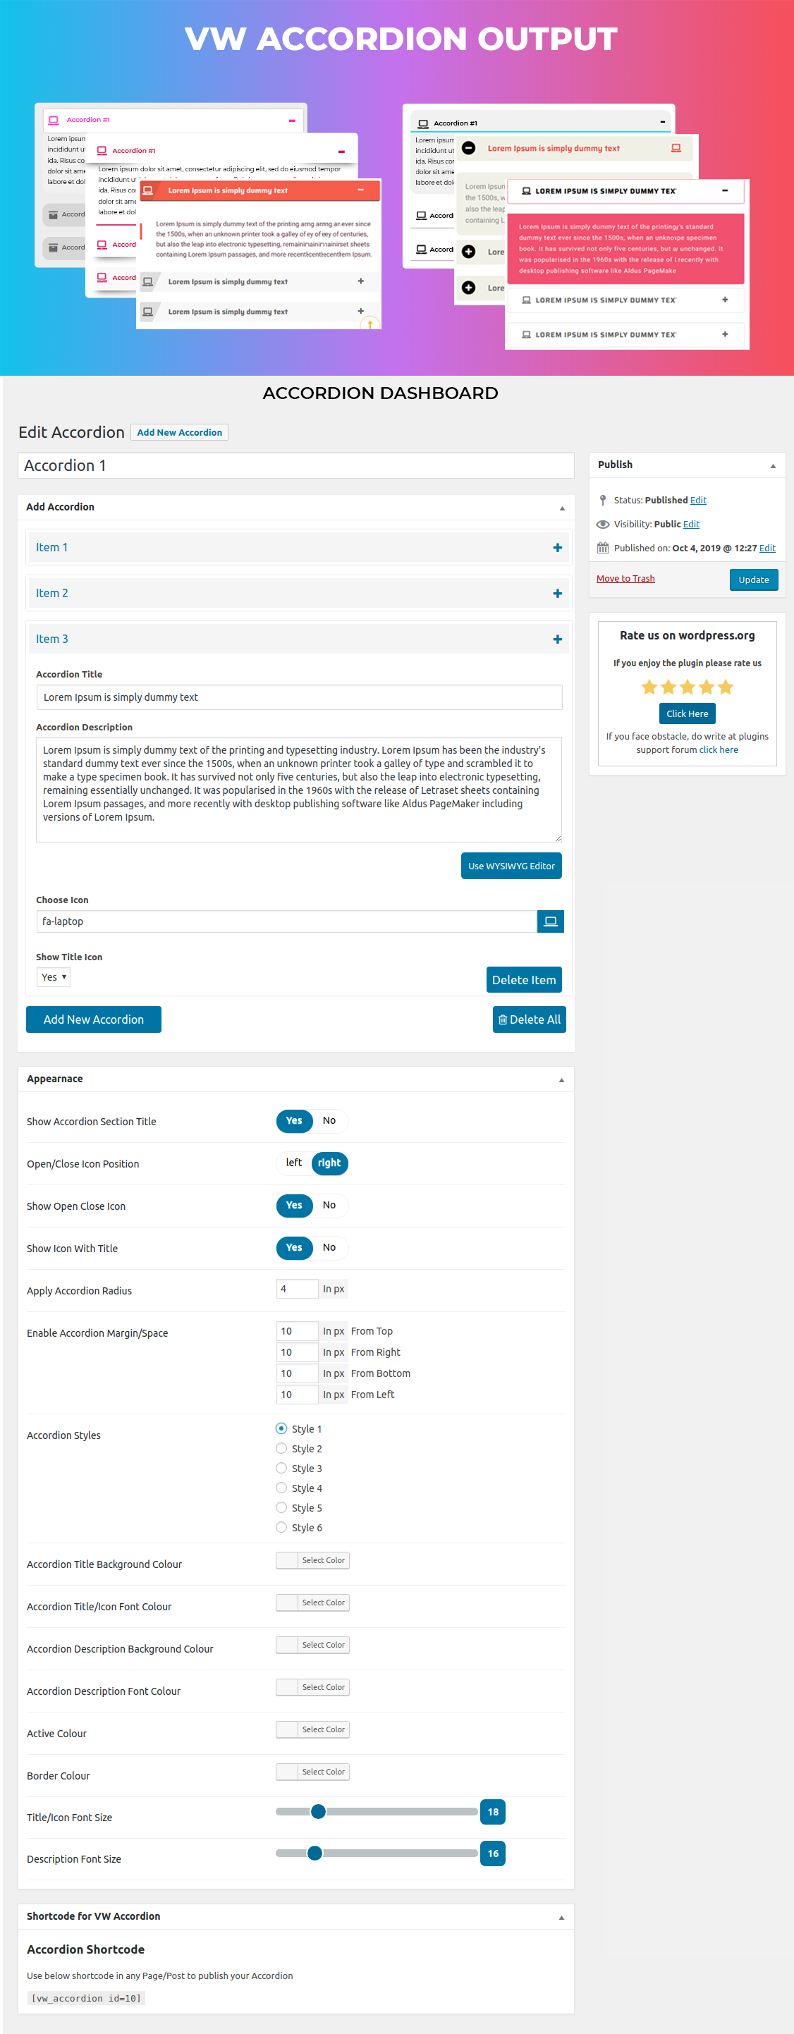Screen dimensions: 794x2034
Task: Click the Accordion Title input field
Action: point(300,697)
